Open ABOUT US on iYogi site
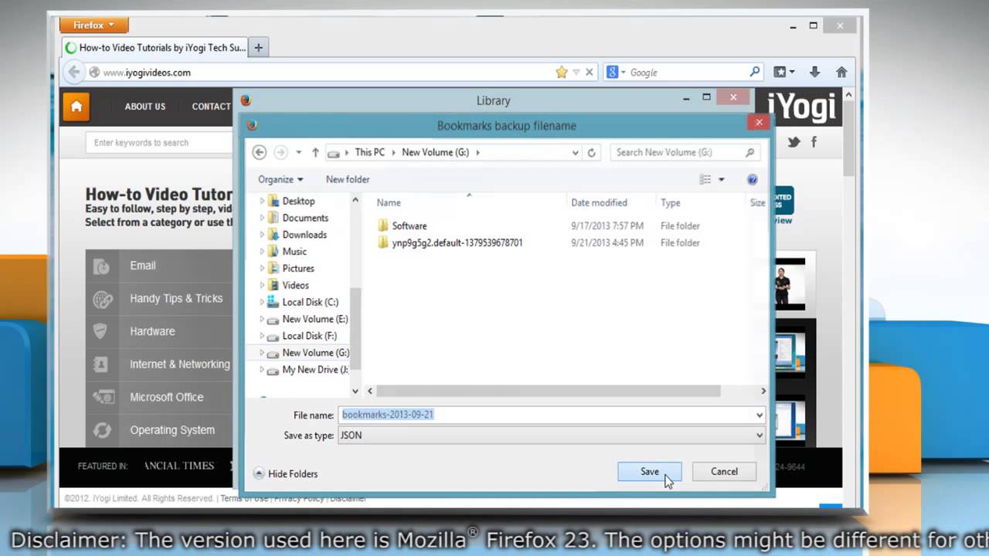 tap(145, 107)
